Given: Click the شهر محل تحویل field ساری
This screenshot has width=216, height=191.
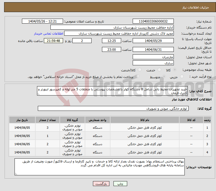Looking at the screenshot, I should point(153,63).
